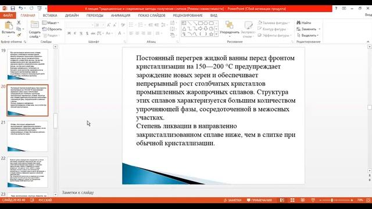Screen dimensions: 372x209
Task: Toggle center text alignment
Action: 137,34
